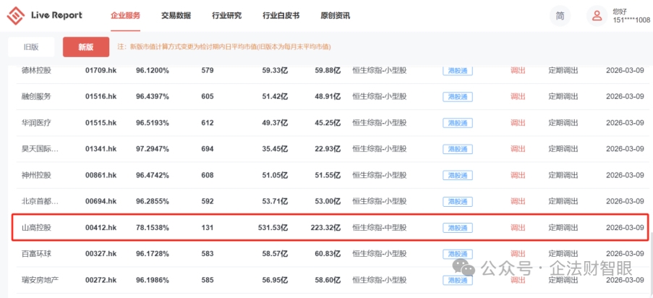Viewport: 653px width, 298px height.
Task: Click 恒生综指-中型股 index label
Action: [x=380, y=228]
